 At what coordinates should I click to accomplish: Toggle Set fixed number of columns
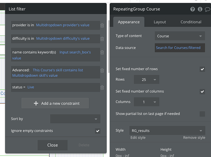[x=202, y=92]
